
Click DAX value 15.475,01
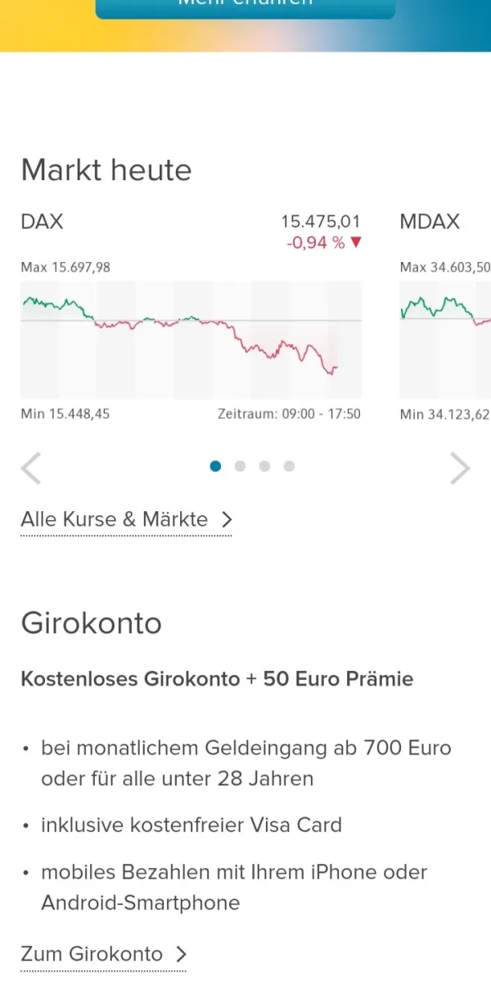coord(320,221)
